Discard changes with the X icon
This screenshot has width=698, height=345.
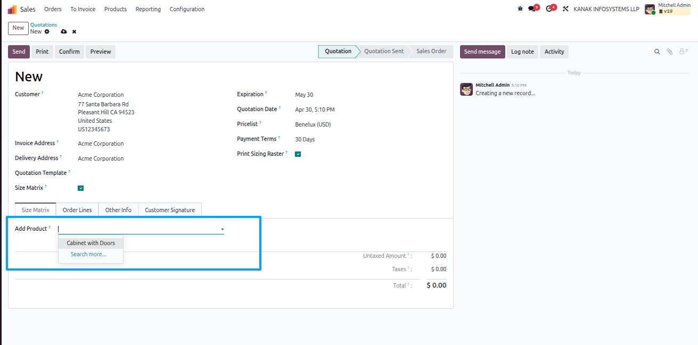(x=74, y=32)
